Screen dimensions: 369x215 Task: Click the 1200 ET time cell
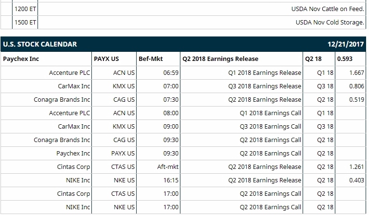click(25, 9)
